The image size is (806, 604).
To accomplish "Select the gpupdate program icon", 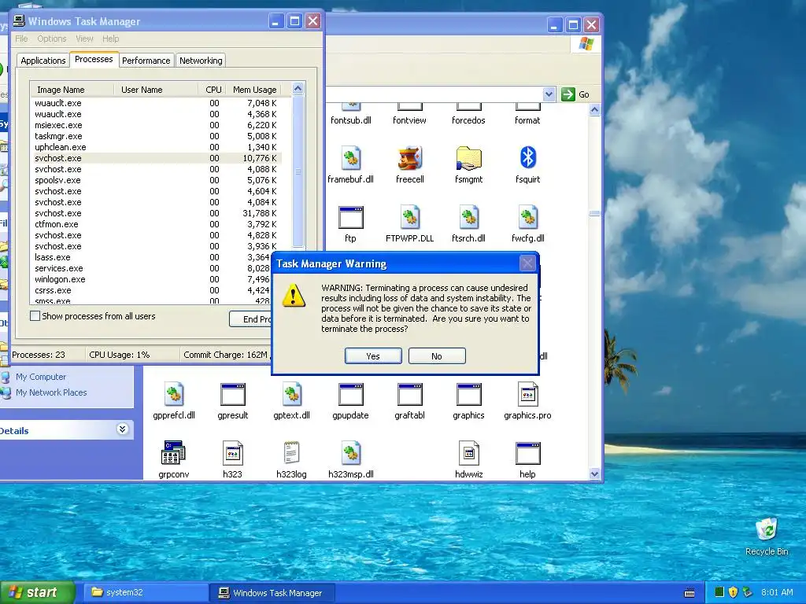I will pos(350,395).
